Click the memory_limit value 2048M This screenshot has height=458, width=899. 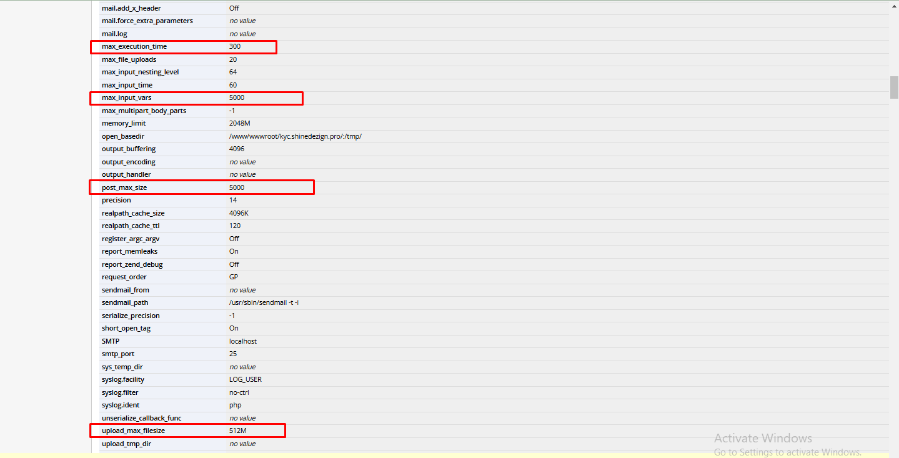click(239, 124)
